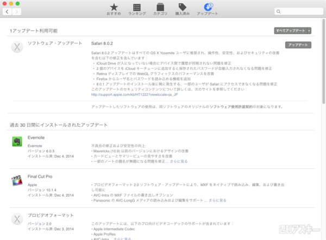Open the Update All dropdown arrow
Image resolution: width=326 pixels, height=240 pixels.
tap(309, 31)
